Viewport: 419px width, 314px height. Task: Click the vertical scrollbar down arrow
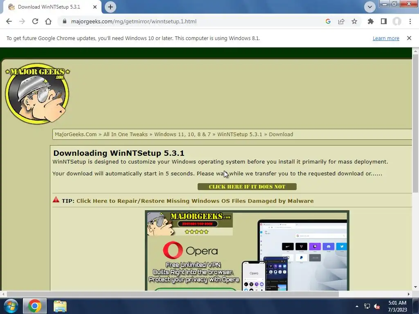click(x=415, y=287)
